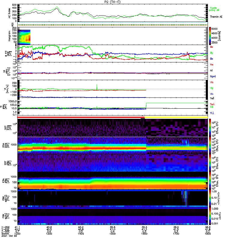The width and height of the screenshot is (225, 240).
Task: Click the 1500 time tick label
Action: pyautogui.click(x=112, y=234)
